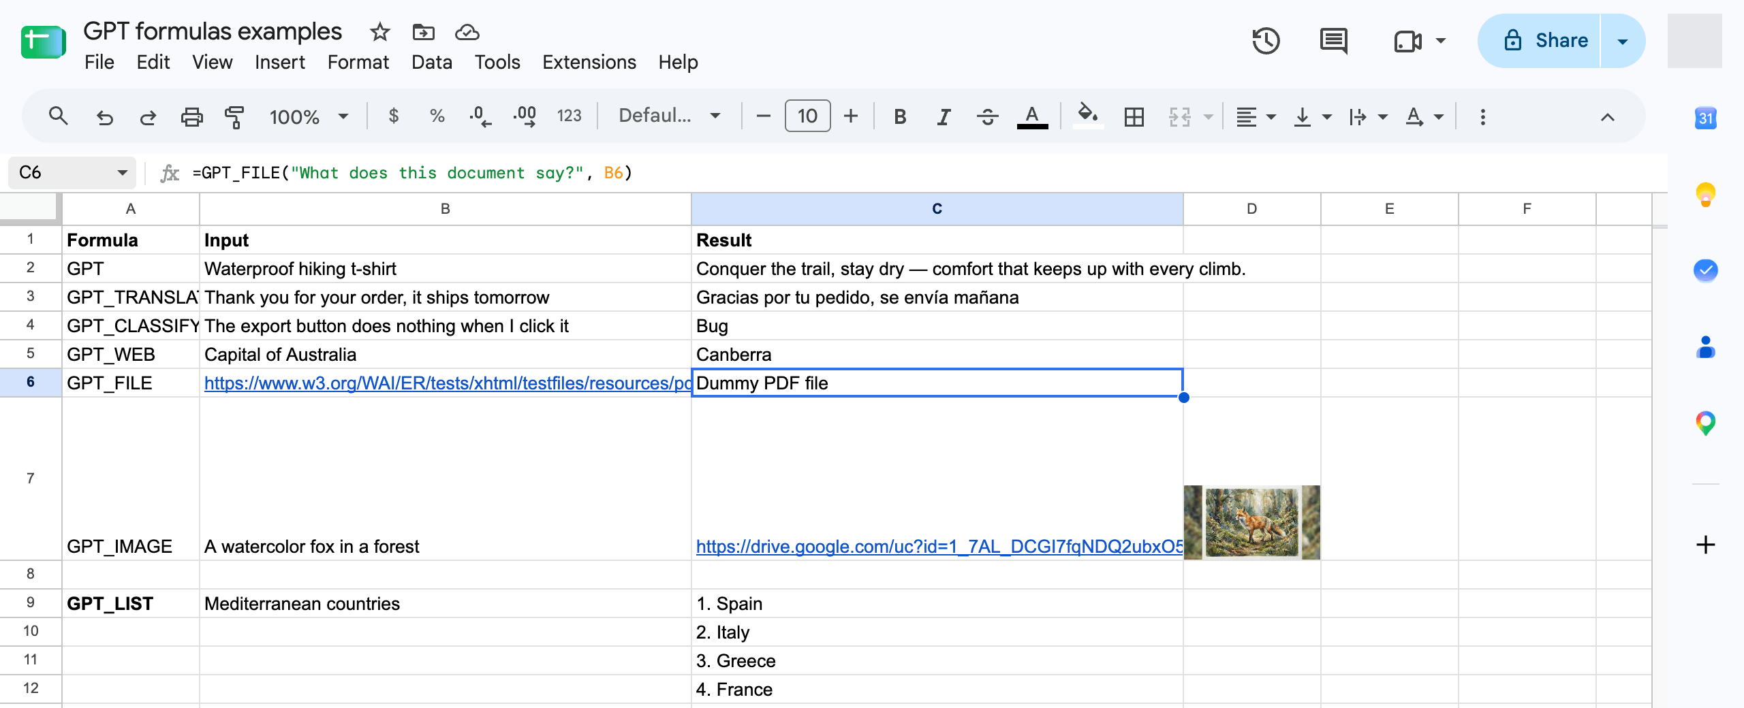Open Google Tasks side panel
This screenshot has width=1744, height=708.
(x=1706, y=270)
